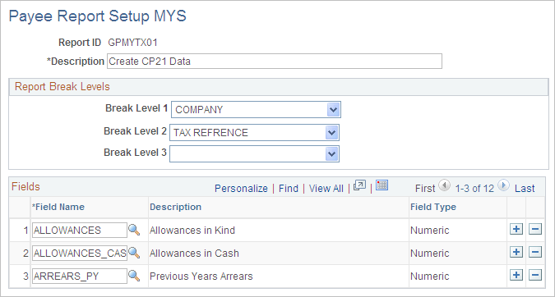Screen dimensions: 555x297
Task: Click the View All link
Action: 326,189
